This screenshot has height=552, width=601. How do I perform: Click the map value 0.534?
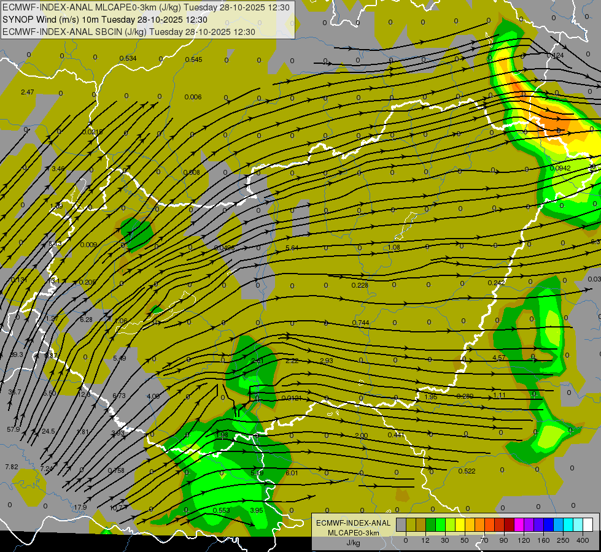point(128,58)
